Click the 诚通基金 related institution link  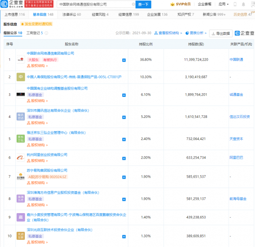(x=236, y=94)
